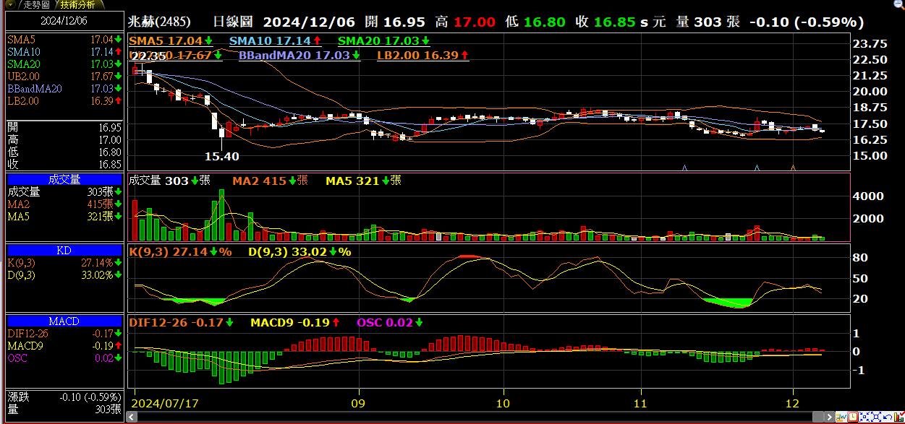Screen dimensions: 905x424
Task: Click the 量 303 張 header value
Action: pos(708,22)
